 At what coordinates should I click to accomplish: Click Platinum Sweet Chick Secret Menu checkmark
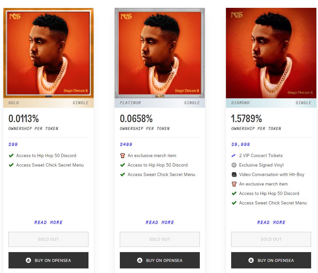coord(122,174)
